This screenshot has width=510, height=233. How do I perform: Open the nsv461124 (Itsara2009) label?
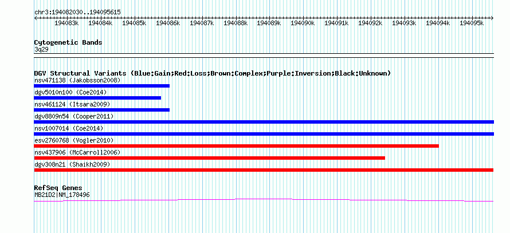tap(72, 104)
